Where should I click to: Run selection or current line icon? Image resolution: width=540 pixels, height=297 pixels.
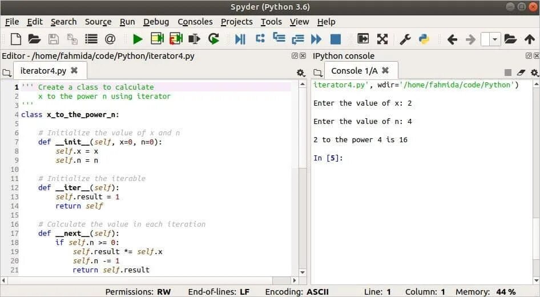195,39
